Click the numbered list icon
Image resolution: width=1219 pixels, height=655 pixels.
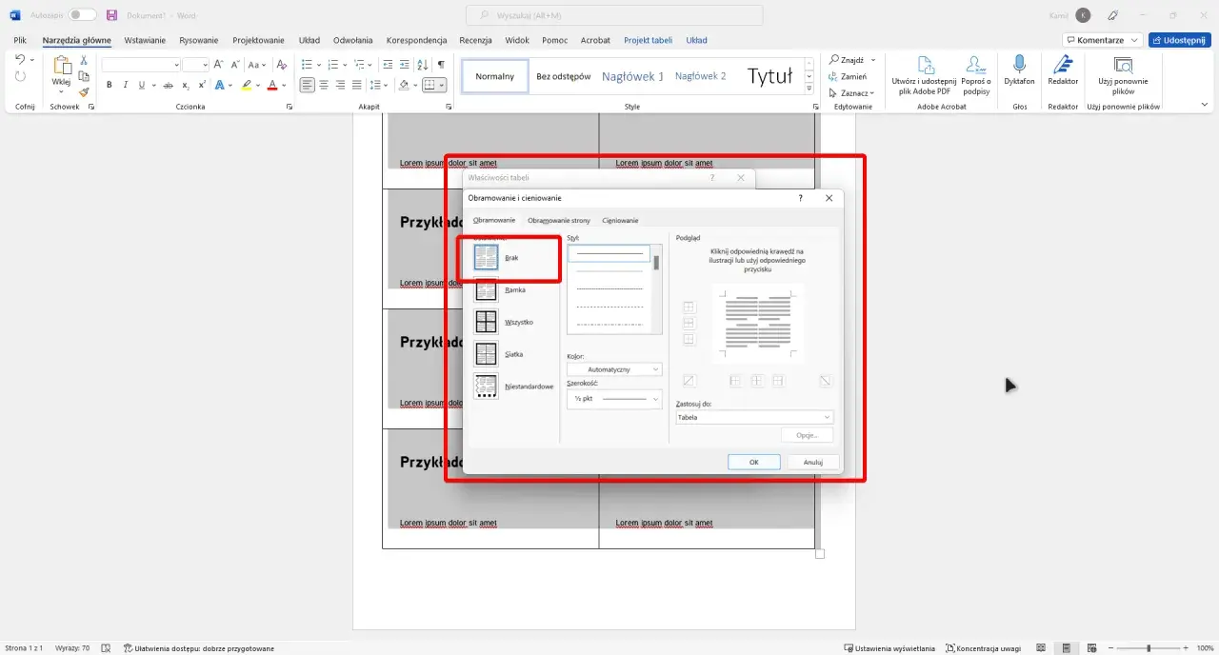tap(332, 65)
